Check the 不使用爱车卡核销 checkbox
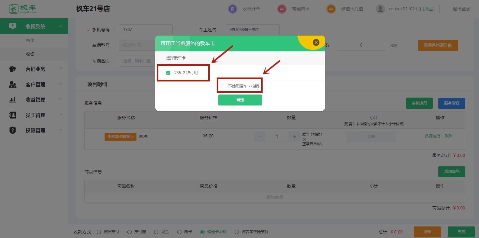Viewport: 479px width, 238px height. tap(223, 86)
